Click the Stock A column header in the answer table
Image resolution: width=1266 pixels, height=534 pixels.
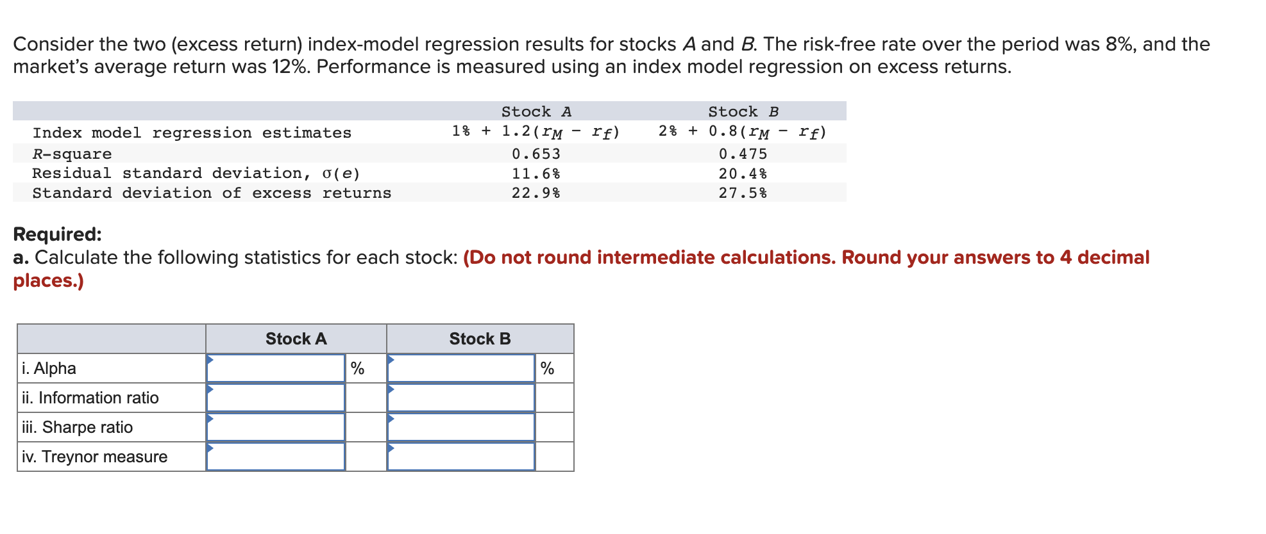pos(295,339)
